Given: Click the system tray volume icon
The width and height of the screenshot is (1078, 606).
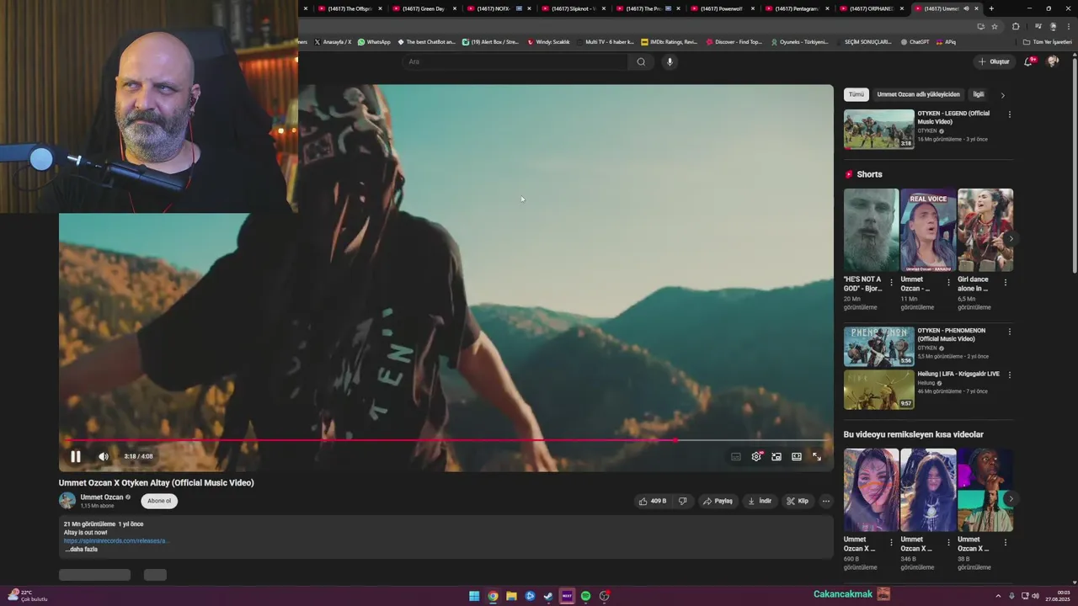Looking at the screenshot, I should (x=1035, y=596).
